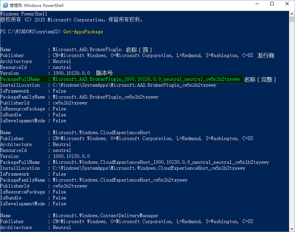The image size is (295, 232).
Task: Click the Version value in the CloudExperienceHost block
Action: 71,156
